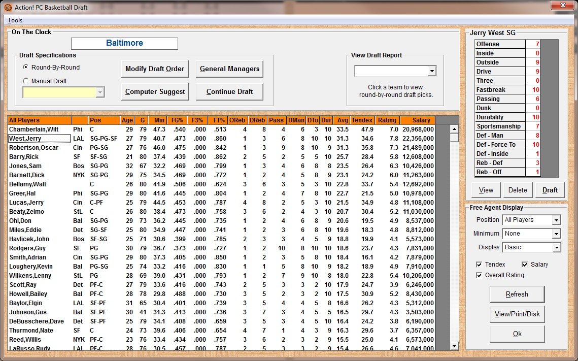Sort by the Salary column header
578x361 pixels.
[417, 120]
